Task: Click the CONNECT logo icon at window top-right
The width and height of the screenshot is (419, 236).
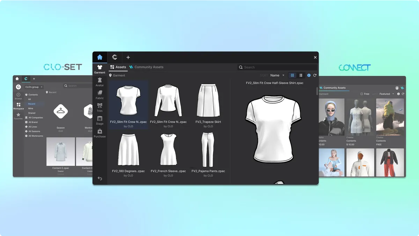Action: pos(402,88)
